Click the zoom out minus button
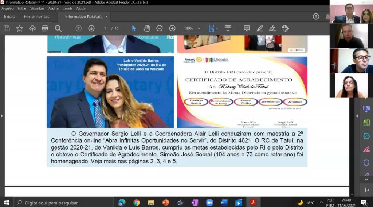The image size is (373, 207). (x=159, y=28)
